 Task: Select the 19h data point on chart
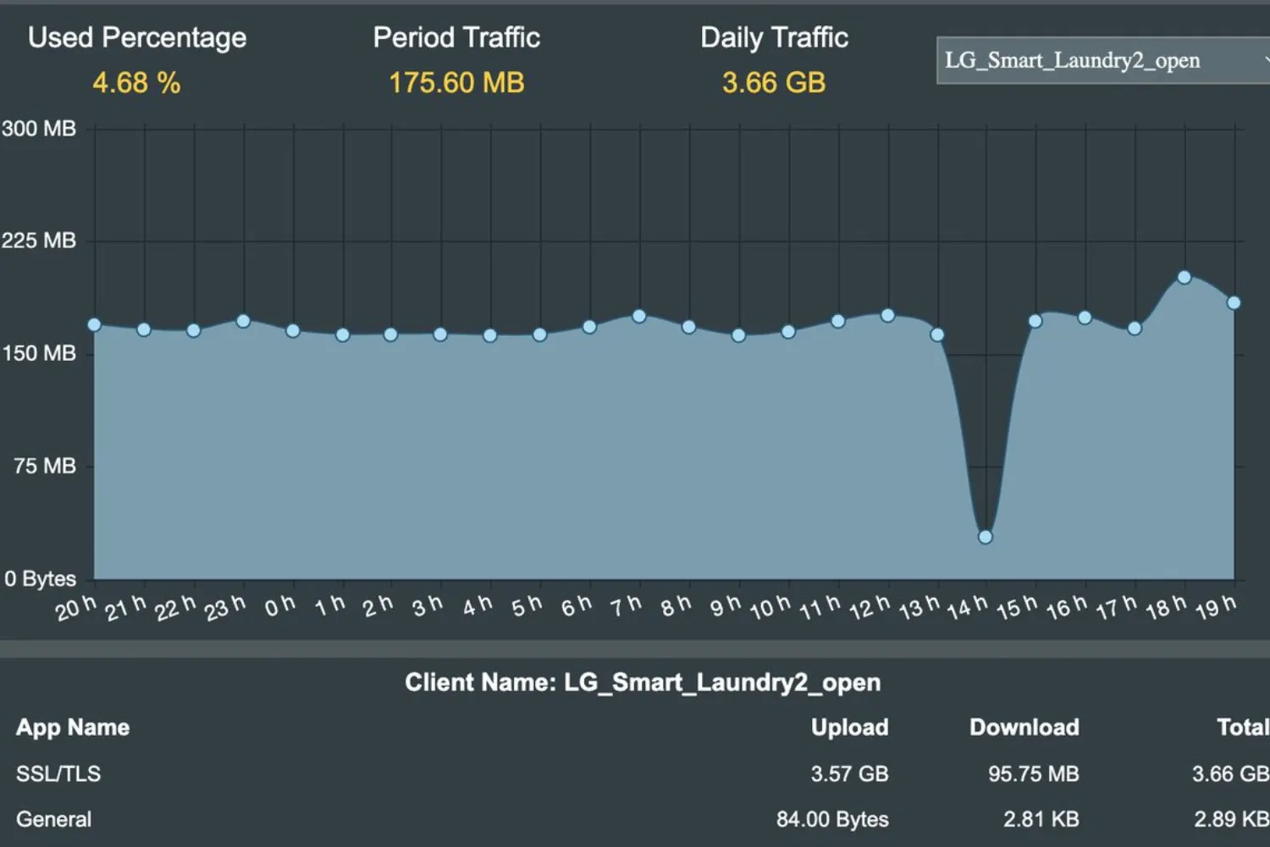[x=1234, y=302]
